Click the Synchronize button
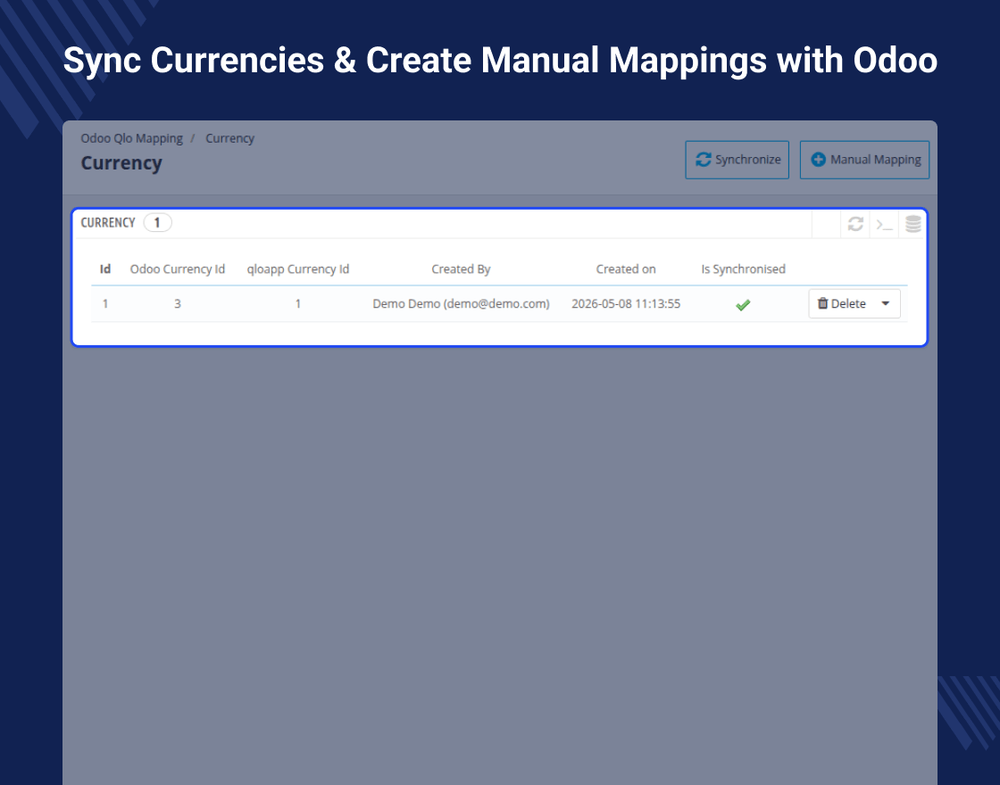The width and height of the screenshot is (1000, 785). pos(737,160)
